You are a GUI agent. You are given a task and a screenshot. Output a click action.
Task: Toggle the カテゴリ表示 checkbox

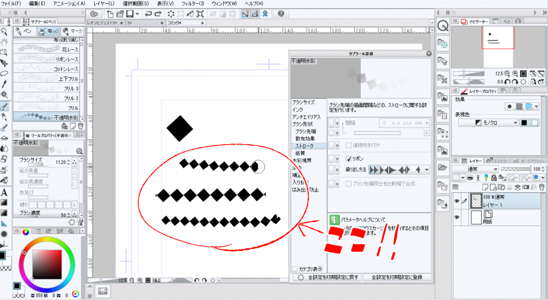[295, 269]
